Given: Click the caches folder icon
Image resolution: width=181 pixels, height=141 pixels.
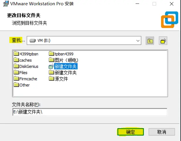Looking at the screenshot, I should (x=16, y=60).
